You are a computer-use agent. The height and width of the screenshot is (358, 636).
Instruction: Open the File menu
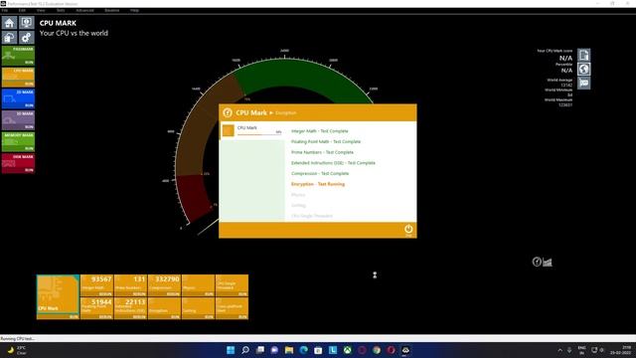coord(5,10)
